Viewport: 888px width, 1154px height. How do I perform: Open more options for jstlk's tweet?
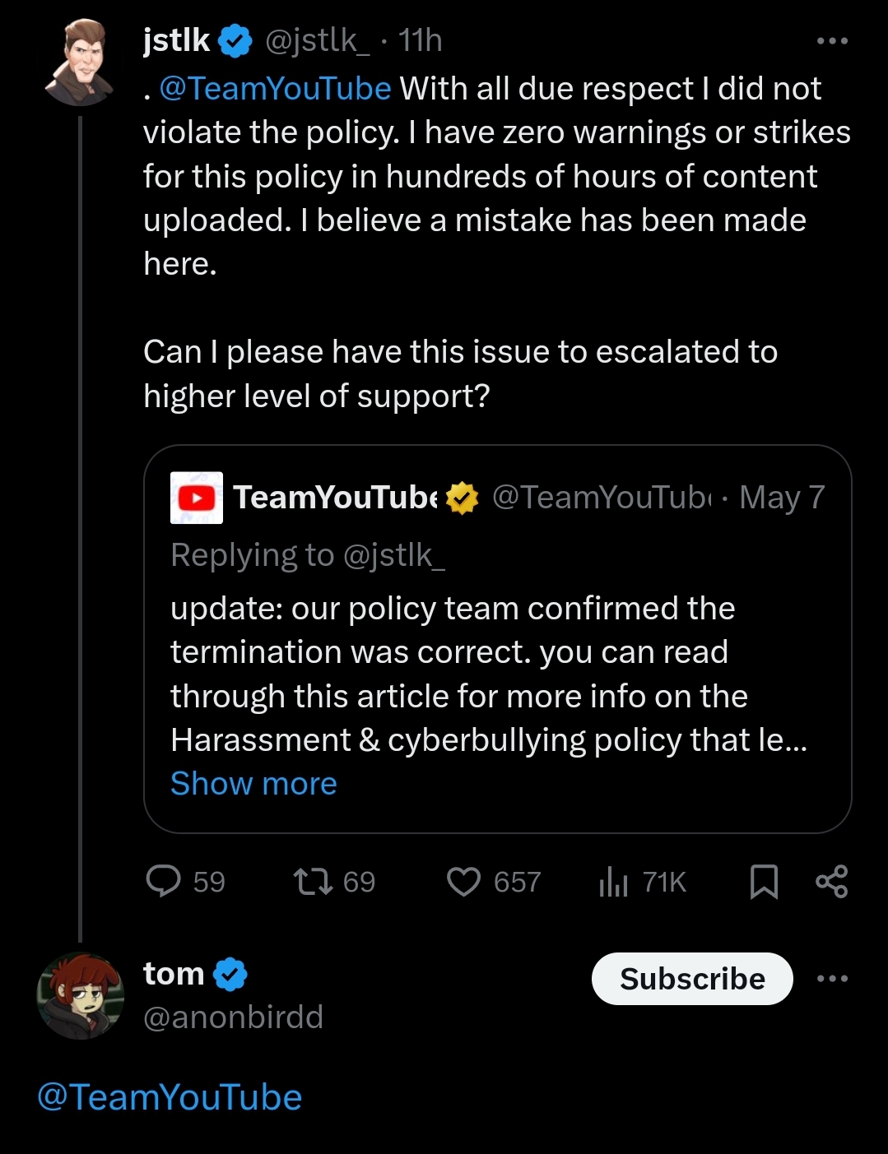coord(832,40)
